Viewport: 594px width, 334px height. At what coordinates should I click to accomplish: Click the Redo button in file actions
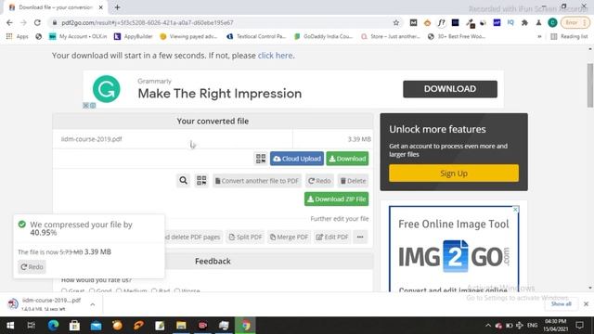[x=319, y=181]
